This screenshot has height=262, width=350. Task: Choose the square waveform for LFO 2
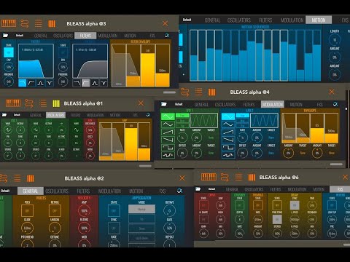point(228,148)
